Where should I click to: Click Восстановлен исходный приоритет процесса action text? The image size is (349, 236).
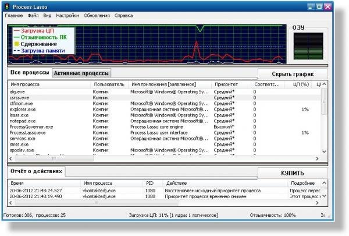(212, 191)
